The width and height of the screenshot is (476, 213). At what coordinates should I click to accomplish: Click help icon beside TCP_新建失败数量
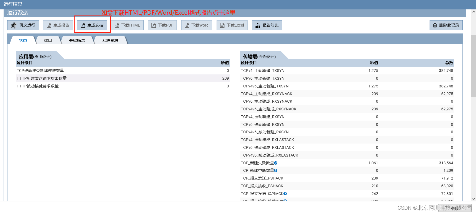276,163
